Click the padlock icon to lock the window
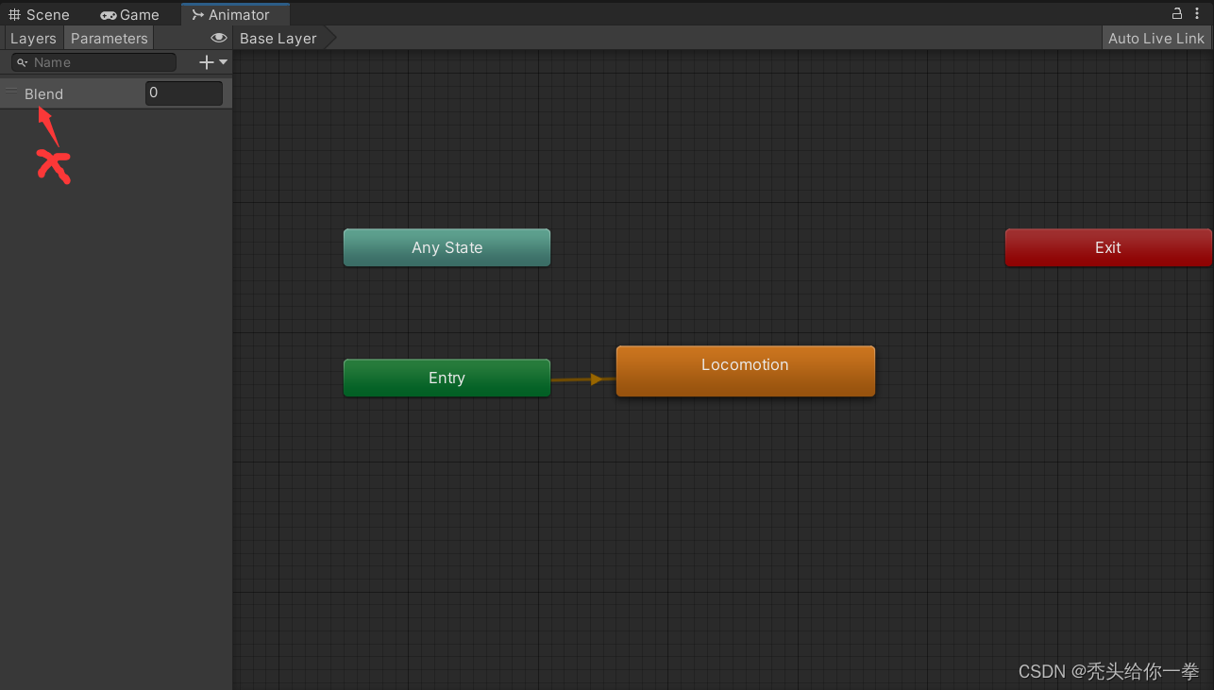Viewport: 1214px width, 690px height. (1176, 13)
